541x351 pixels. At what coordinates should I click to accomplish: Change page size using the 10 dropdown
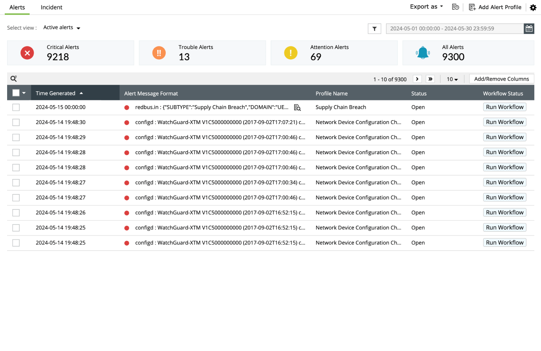(452, 79)
